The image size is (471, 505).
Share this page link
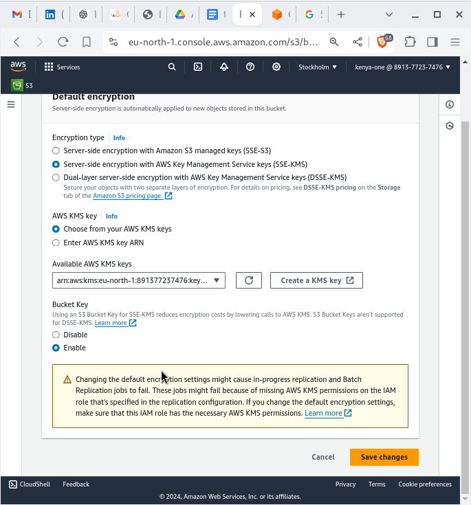(x=357, y=42)
